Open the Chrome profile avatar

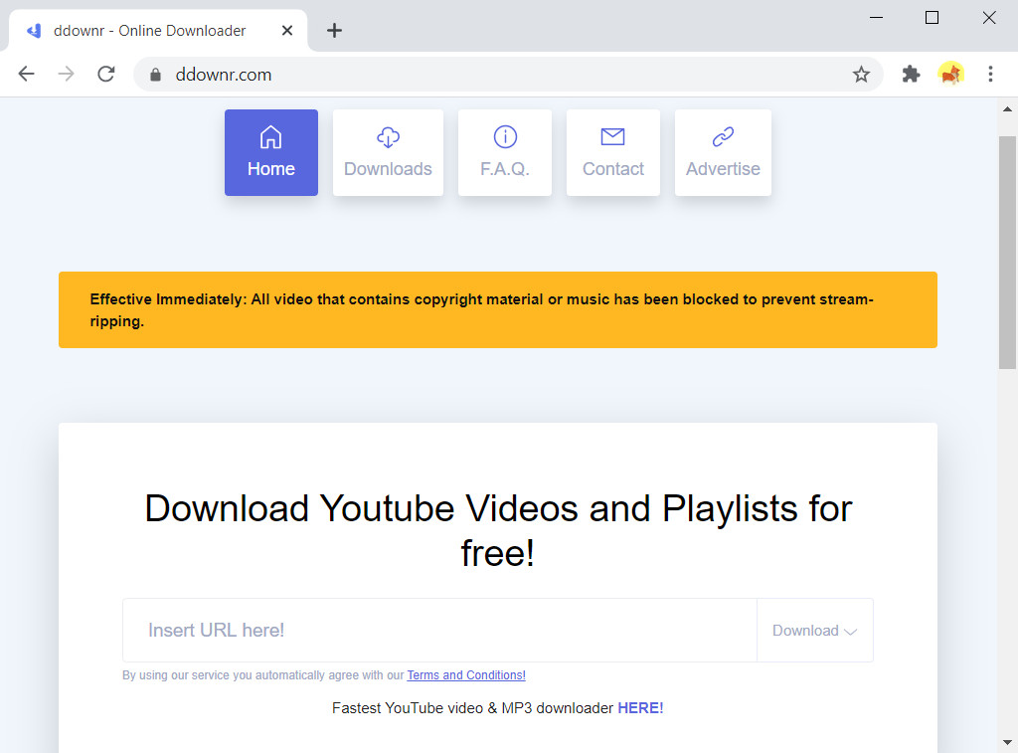point(950,74)
